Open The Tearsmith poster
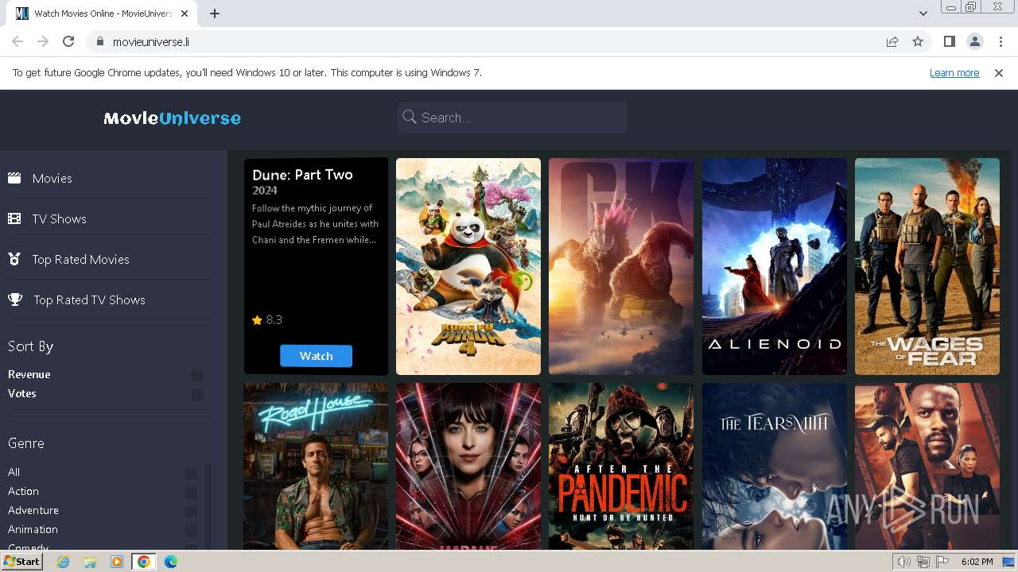Image resolution: width=1018 pixels, height=572 pixels. tap(774, 466)
